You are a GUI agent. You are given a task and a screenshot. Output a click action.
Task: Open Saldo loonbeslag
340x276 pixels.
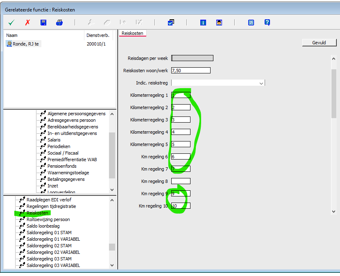tap(43, 226)
